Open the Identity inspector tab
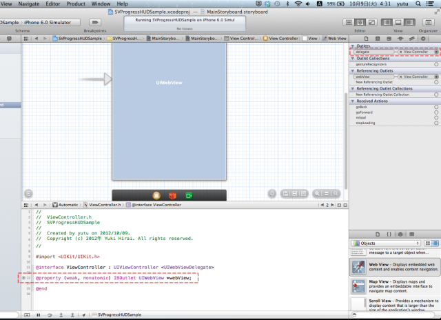441x320 pixels. coord(389,39)
